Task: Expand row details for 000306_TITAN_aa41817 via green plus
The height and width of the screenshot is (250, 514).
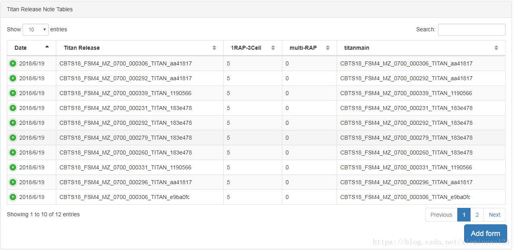Action: pos(13,63)
